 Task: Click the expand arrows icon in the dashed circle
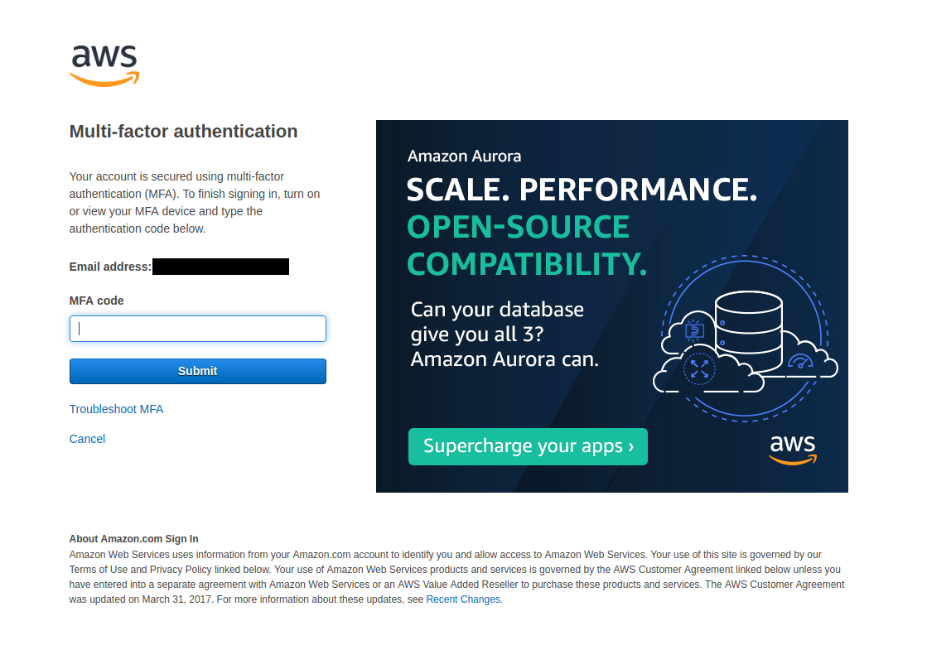pyautogui.click(x=699, y=369)
